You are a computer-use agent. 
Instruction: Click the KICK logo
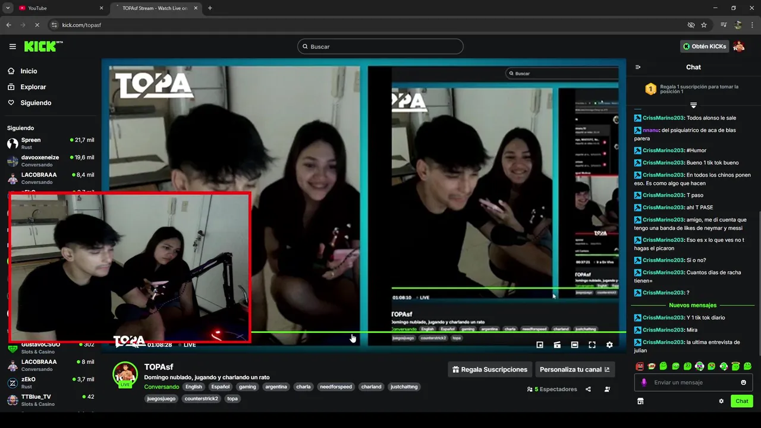click(x=43, y=46)
